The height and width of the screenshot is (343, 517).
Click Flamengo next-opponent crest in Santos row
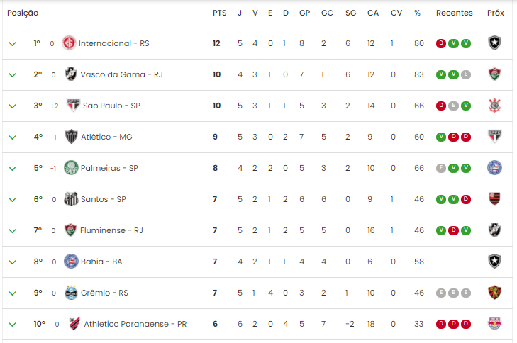[x=494, y=198]
